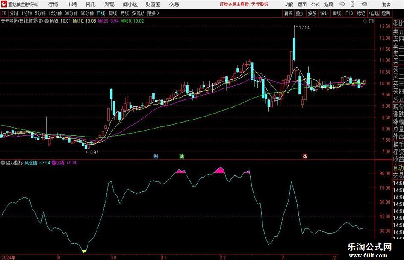This screenshot has width=404, height=260.
Task: Click the 叠加 overlay button
Action: coord(300,13)
